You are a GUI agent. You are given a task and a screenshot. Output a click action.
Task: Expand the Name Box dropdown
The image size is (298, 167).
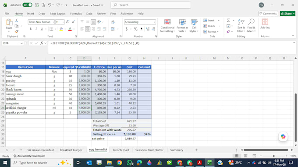(x=21, y=43)
